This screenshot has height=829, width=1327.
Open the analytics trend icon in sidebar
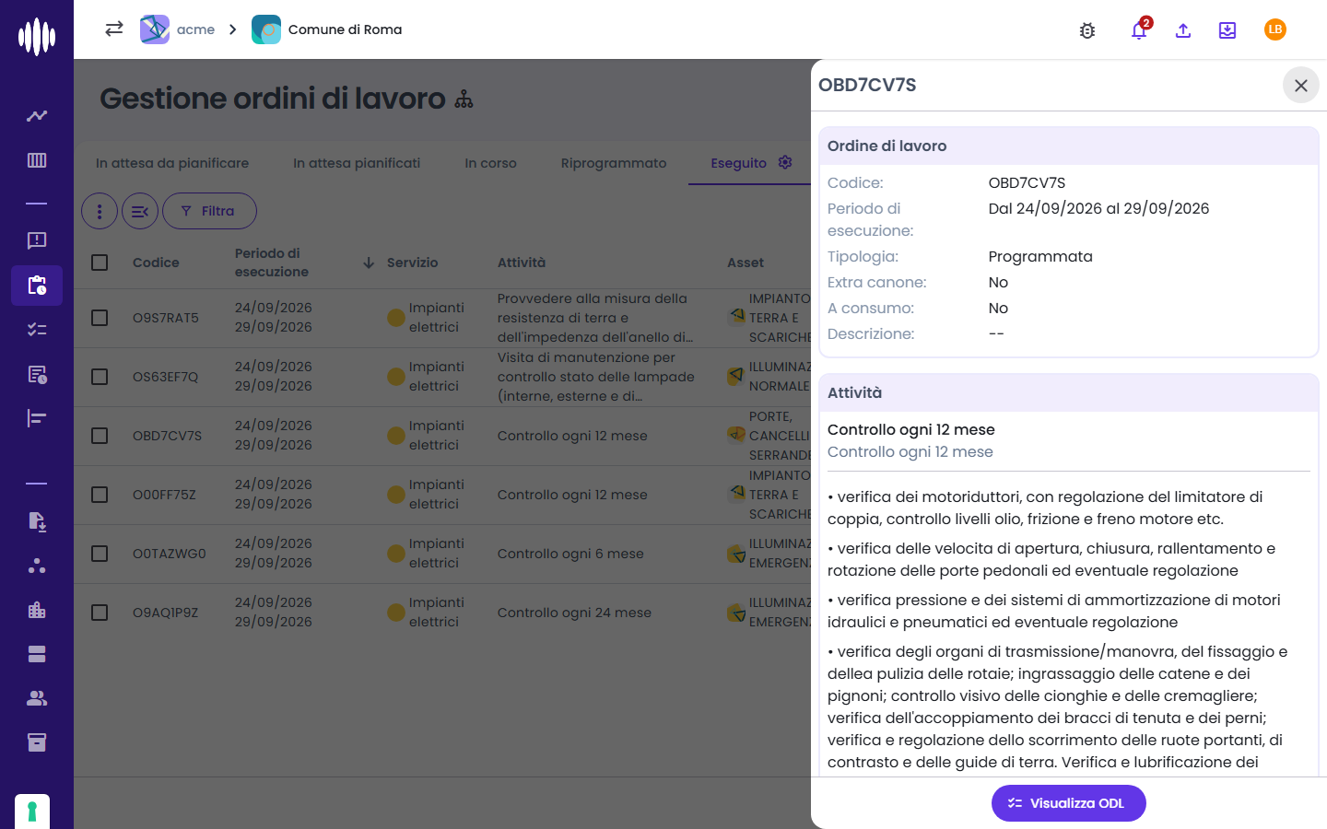[37, 116]
